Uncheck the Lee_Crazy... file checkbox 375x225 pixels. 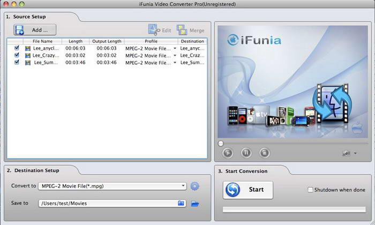(x=17, y=55)
